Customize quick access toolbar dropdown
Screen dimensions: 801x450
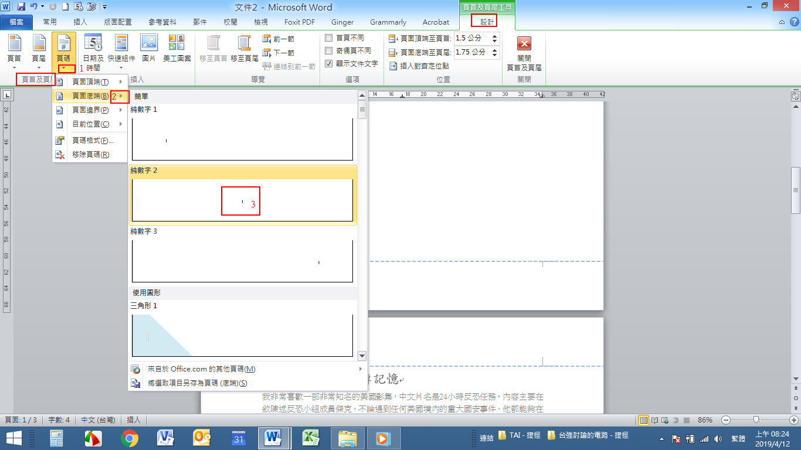pos(104,7)
